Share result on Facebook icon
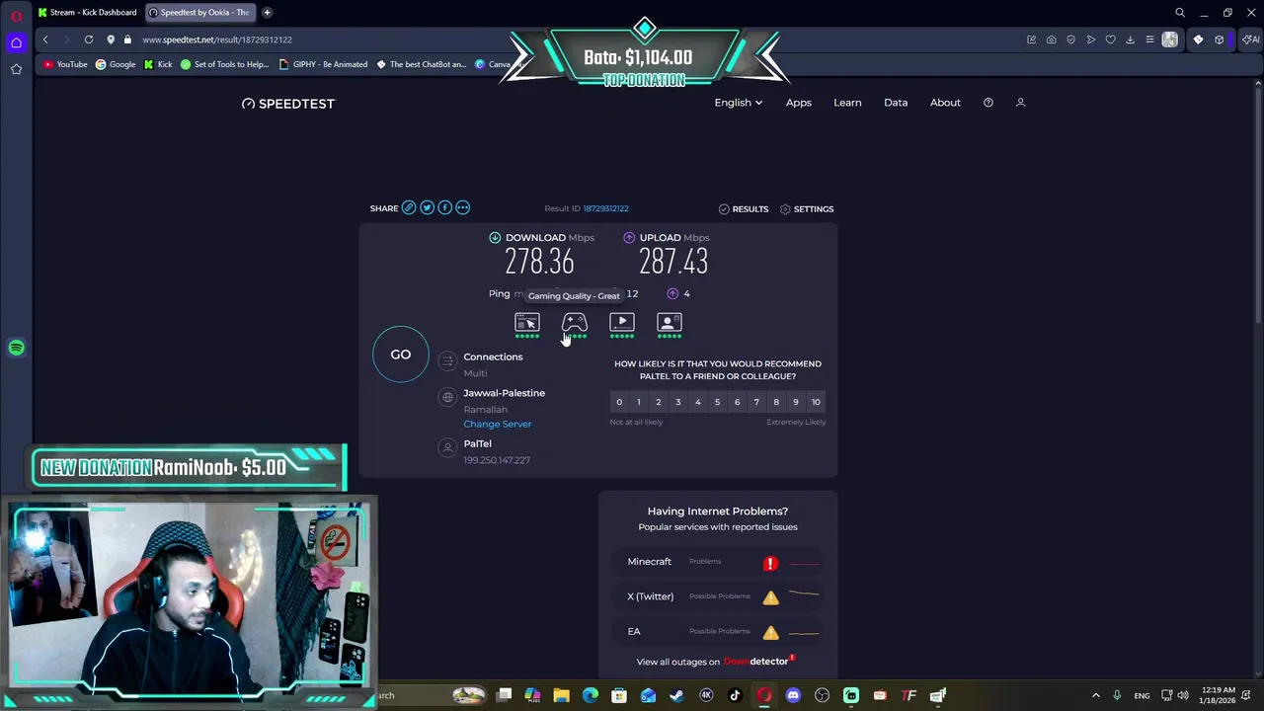This screenshot has height=711, width=1264. (x=444, y=208)
